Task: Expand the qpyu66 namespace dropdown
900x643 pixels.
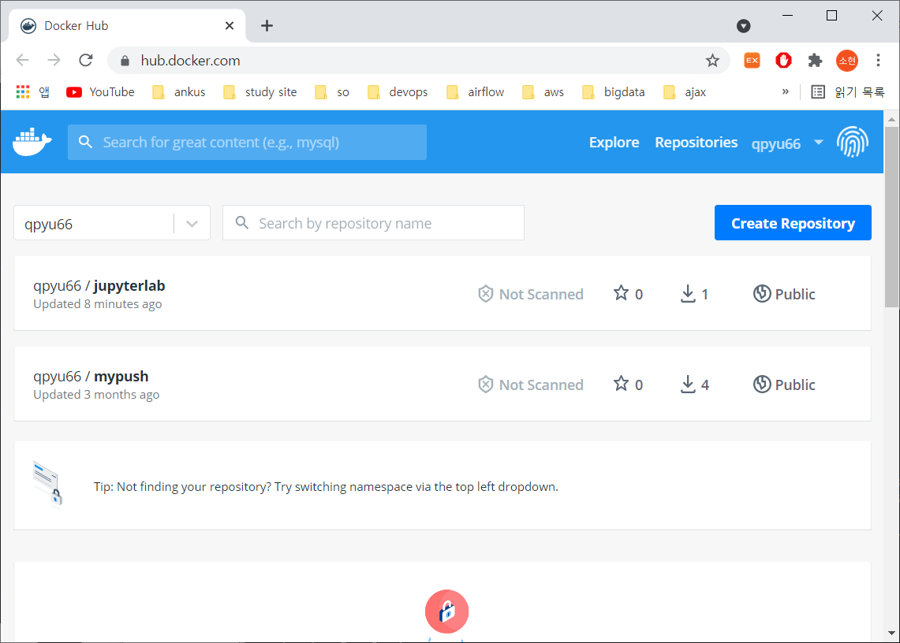Action: (192, 224)
